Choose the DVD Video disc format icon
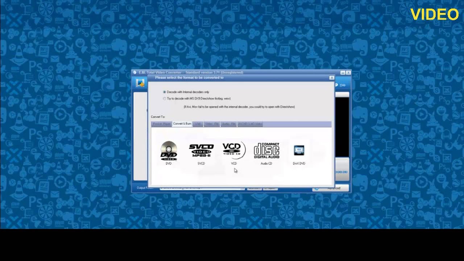The height and width of the screenshot is (261, 464). (169, 151)
